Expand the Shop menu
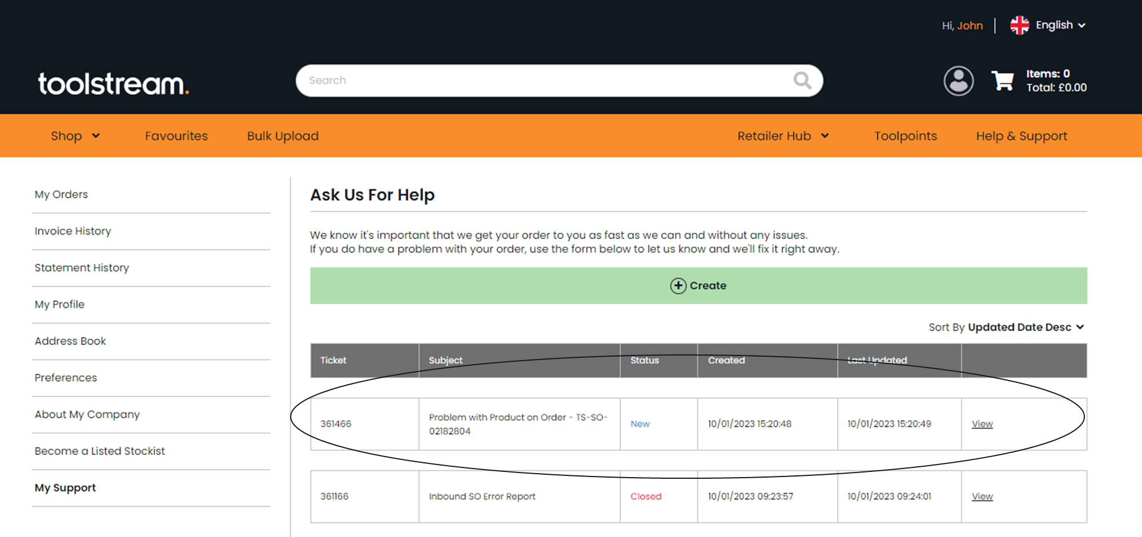The height and width of the screenshot is (537, 1142). [75, 136]
